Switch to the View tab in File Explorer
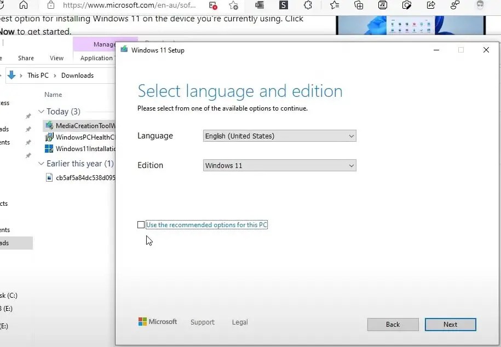This screenshot has width=501, height=347. click(56, 57)
